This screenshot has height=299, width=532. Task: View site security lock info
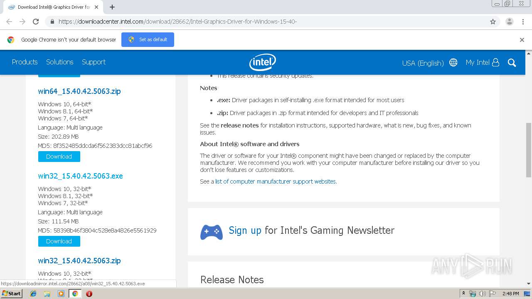pyautogui.click(x=52, y=22)
